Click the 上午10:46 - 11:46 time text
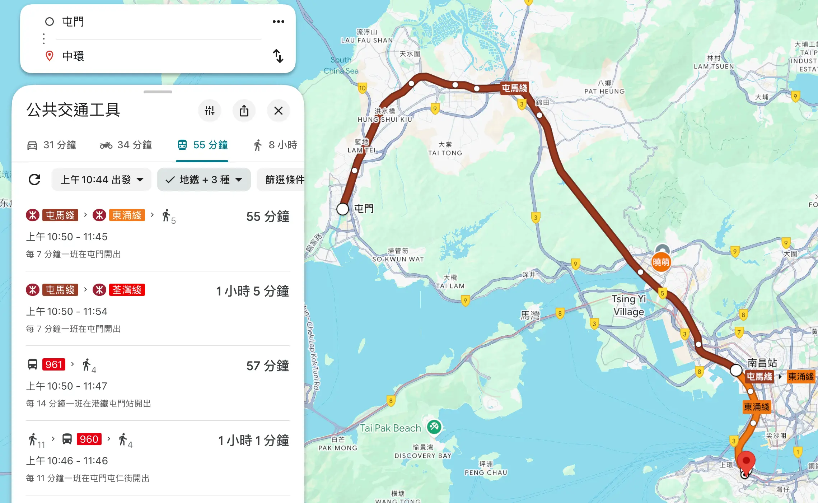 pos(67,461)
